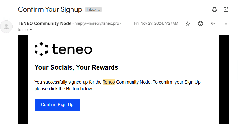Click the sender's profile avatar
The height and width of the screenshot is (133, 238).
(x=6, y=27)
